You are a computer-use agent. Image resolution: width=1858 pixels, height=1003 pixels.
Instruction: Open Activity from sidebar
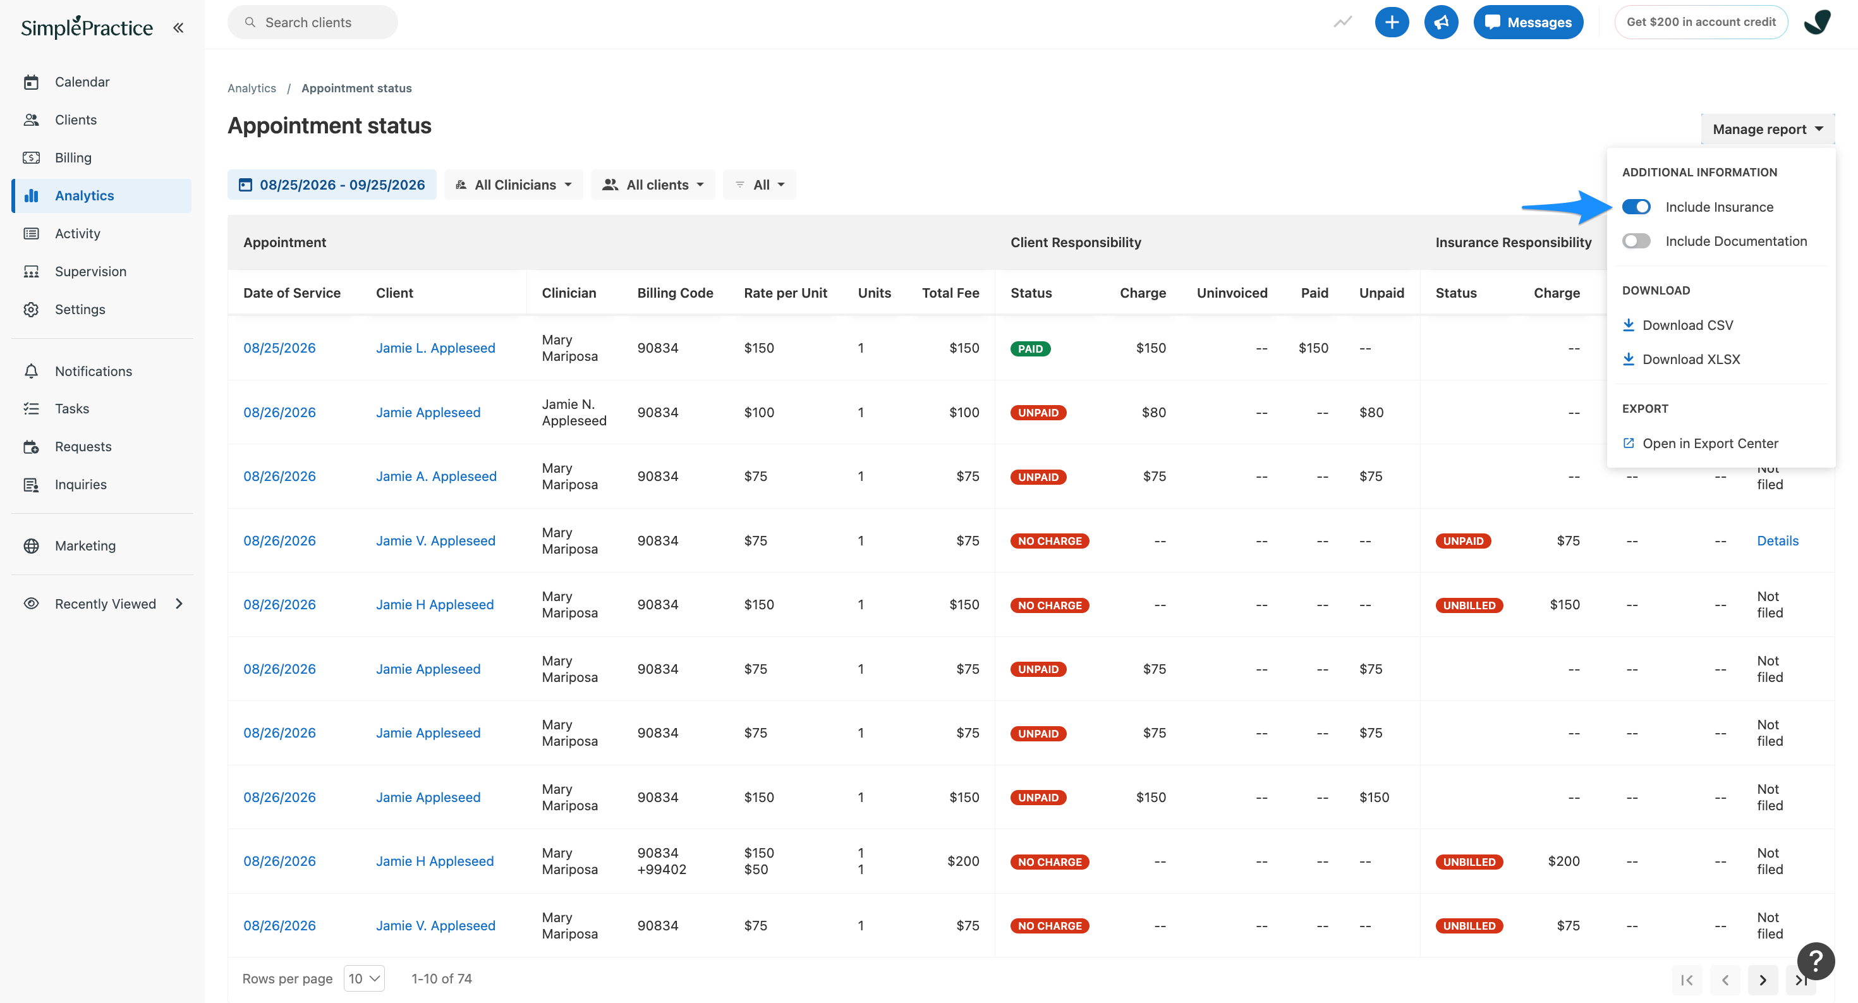click(x=77, y=233)
